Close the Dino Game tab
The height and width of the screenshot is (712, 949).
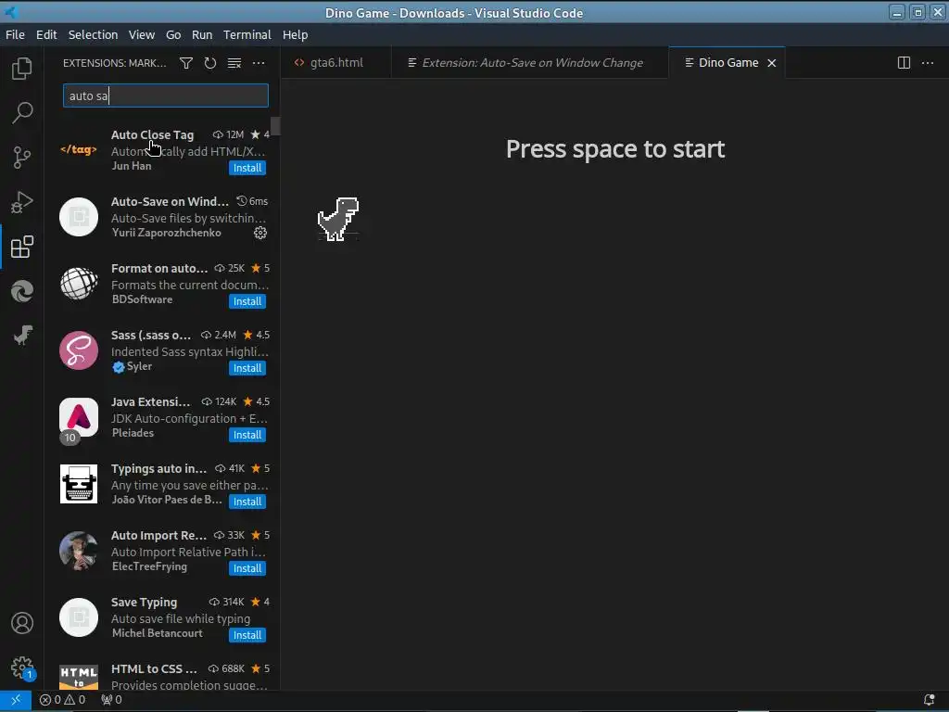coord(772,63)
